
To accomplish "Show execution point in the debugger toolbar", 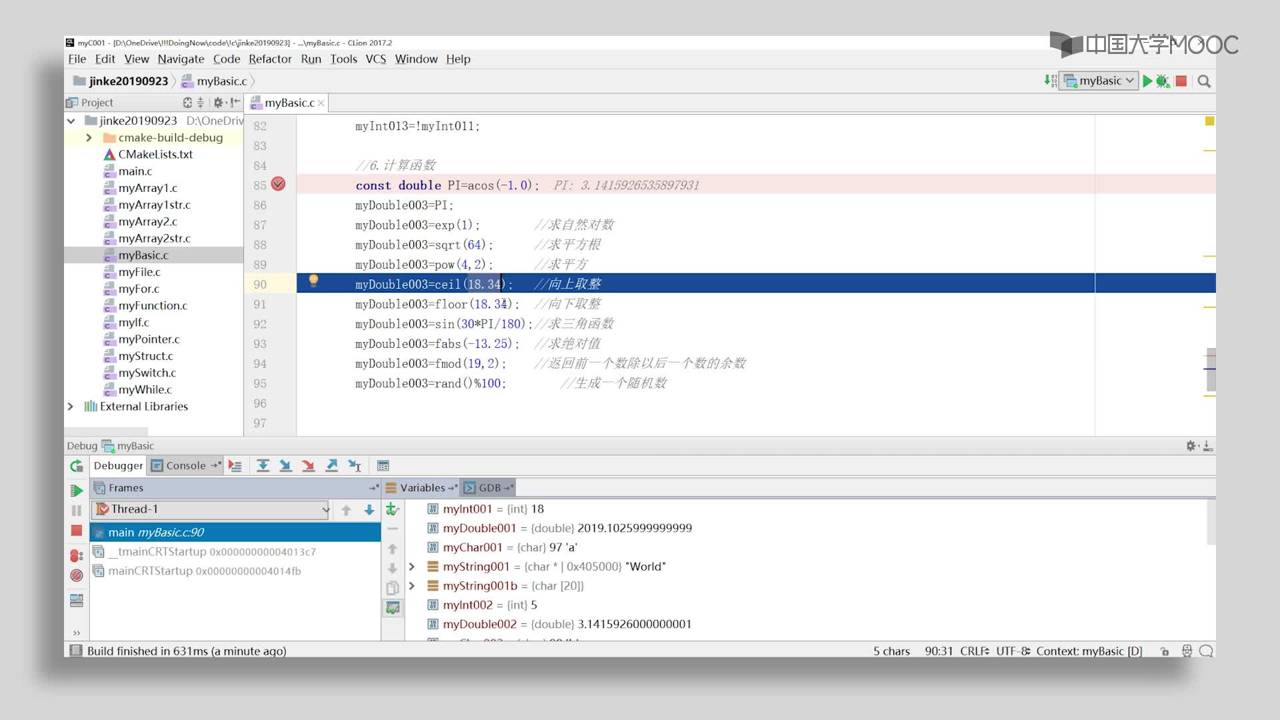I will pos(235,466).
